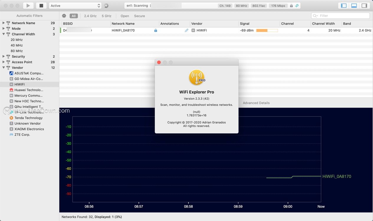
Task: Edit annotation pencil icon in HiWiFi row
Action: [186, 30]
